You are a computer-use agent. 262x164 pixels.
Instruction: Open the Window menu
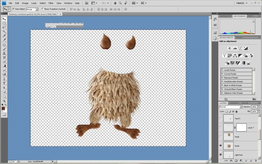(68, 3)
